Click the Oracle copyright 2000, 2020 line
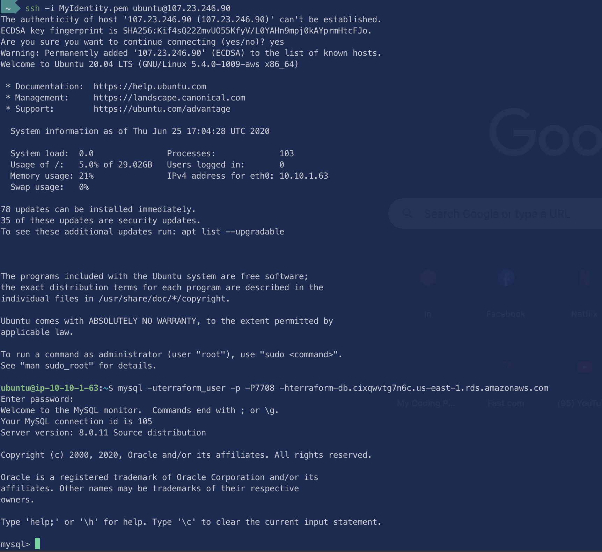The height and width of the screenshot is (552, 602). 186,455
